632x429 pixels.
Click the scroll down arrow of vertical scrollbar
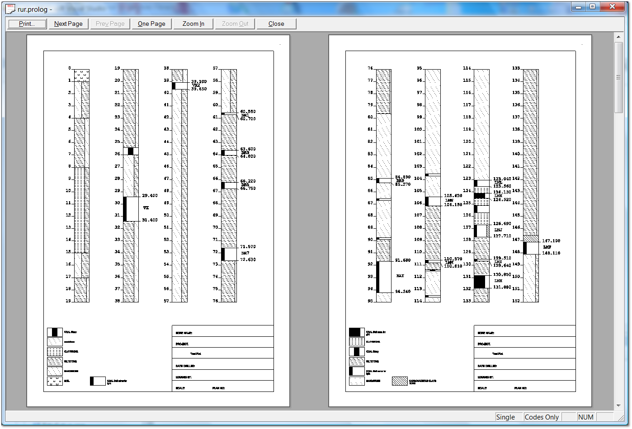click(x=618, y=405)
